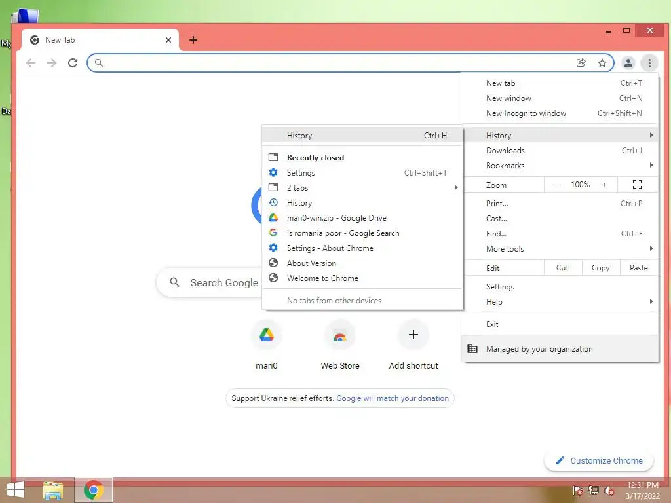Image resolution: width=671 pixels, height=503 pixels.
Task: Click the globe icon beside Welcome to Chrome
Action: pyautogui.click(x=273, y=278)
